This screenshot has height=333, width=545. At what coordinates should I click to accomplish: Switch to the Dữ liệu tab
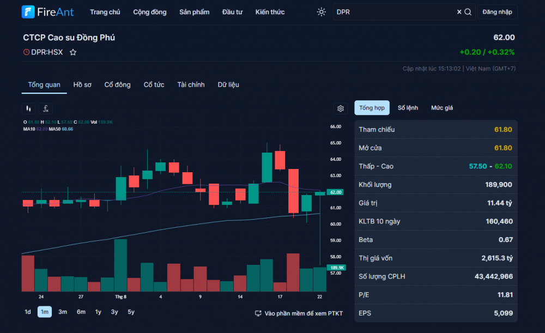click(x=228, y=85)
